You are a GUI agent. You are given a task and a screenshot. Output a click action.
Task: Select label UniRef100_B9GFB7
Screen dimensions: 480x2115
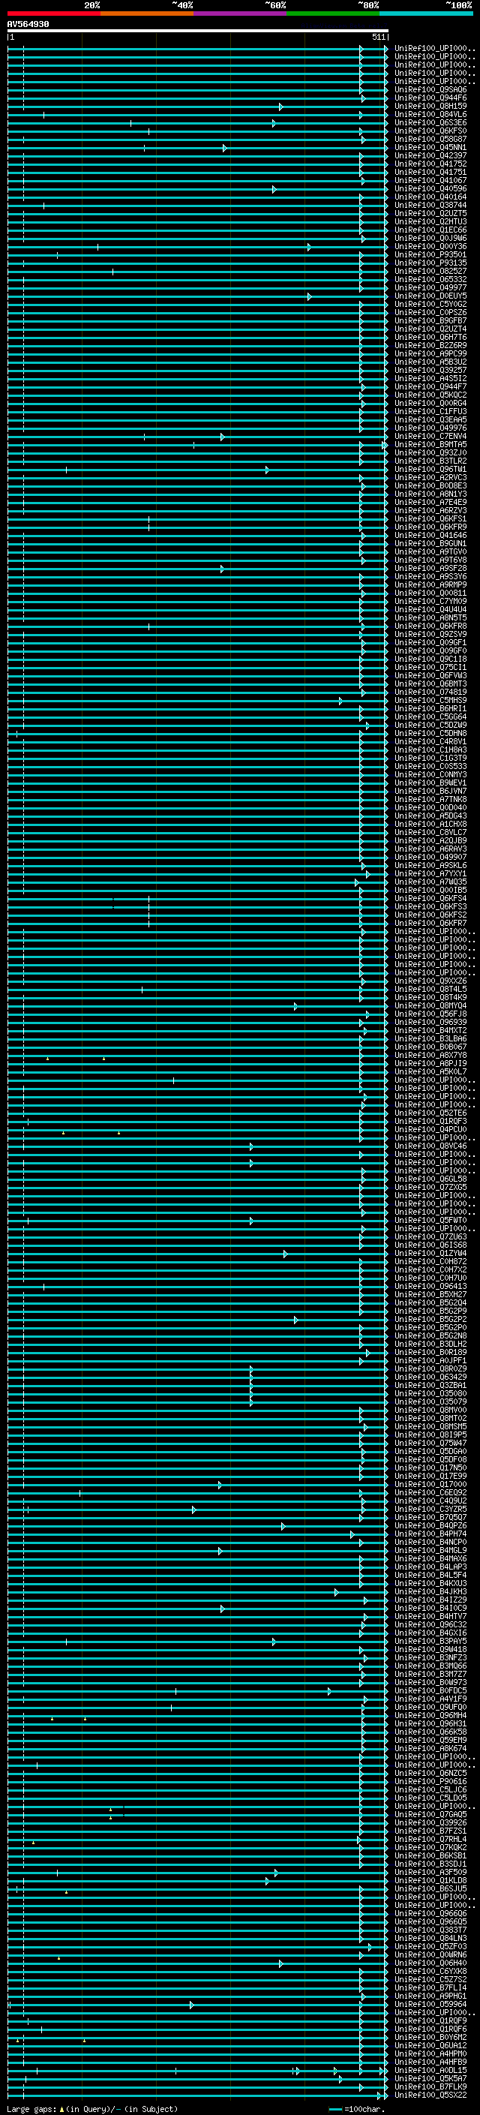(x=430, y=321)
